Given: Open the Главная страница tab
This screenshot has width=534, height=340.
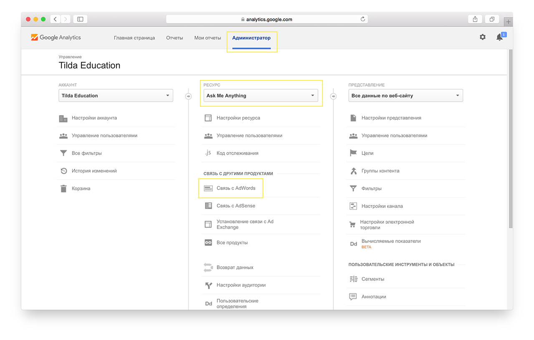Looking at the screenshot, I should click(134, 38).
